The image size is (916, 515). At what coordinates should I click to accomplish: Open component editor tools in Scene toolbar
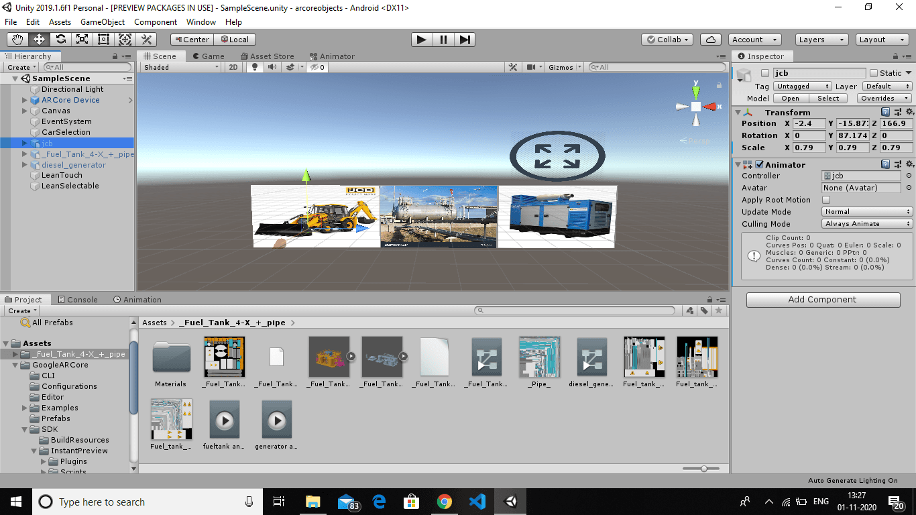pos(513,67)
